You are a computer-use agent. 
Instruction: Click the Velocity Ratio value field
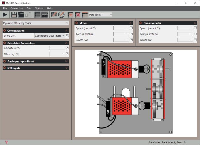click(57, 48)
